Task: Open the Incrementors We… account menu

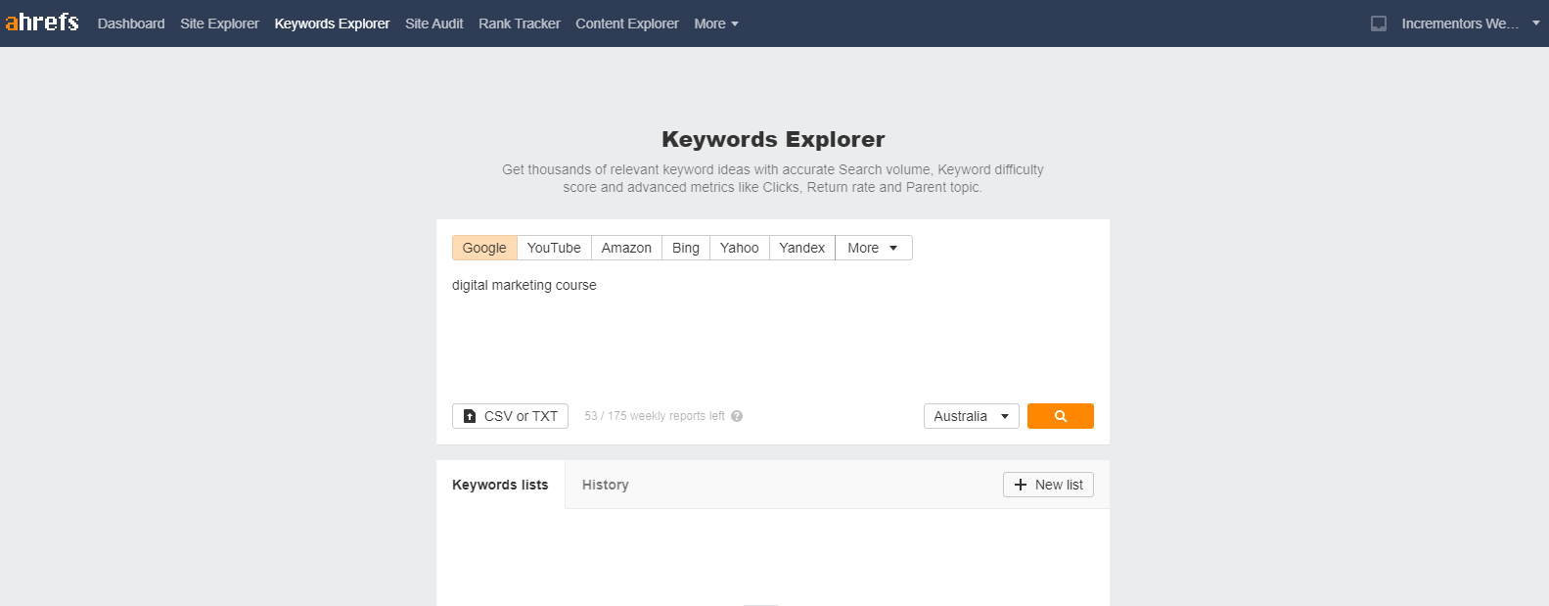Action: (1470, 23)
